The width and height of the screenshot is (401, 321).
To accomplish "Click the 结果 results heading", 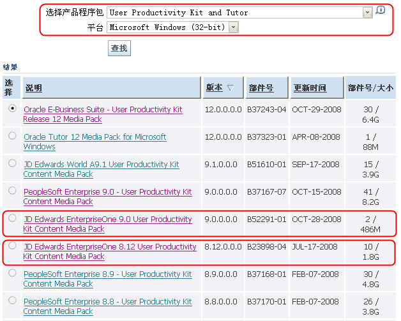I will click(10, 67).
